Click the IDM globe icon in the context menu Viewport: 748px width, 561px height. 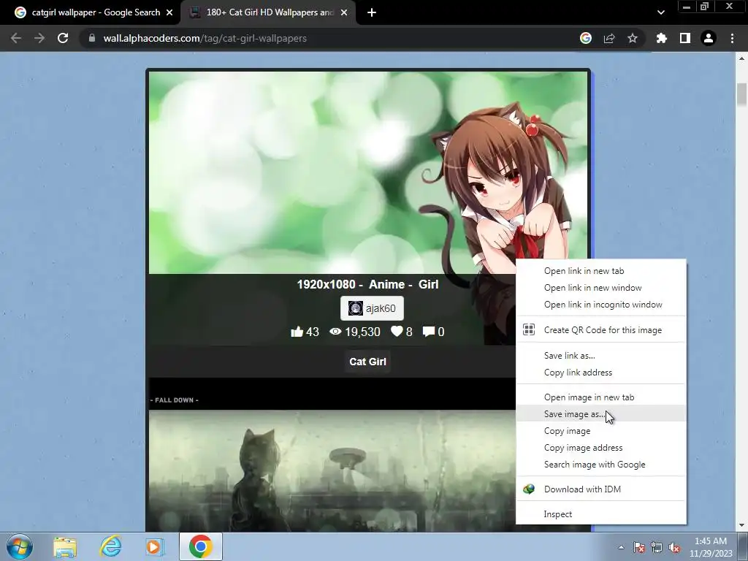pos(529,489)
